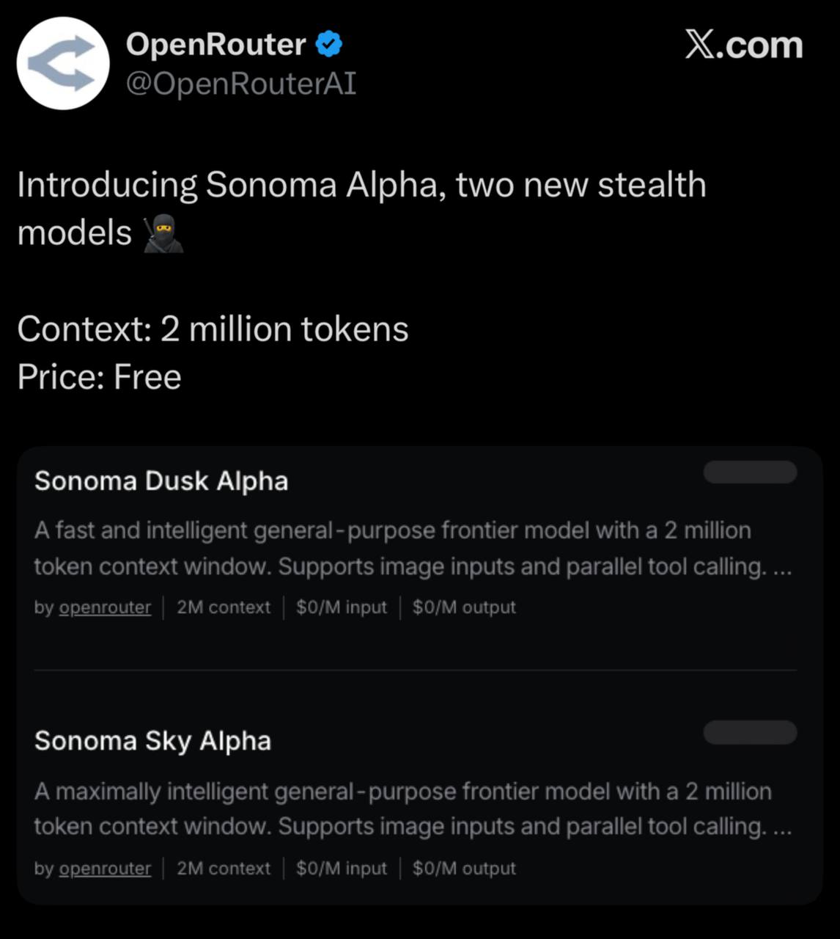Open the OpenRouter display name
Image resolution: width=840 pixels, height=939 pixels.
click(215, 45)
